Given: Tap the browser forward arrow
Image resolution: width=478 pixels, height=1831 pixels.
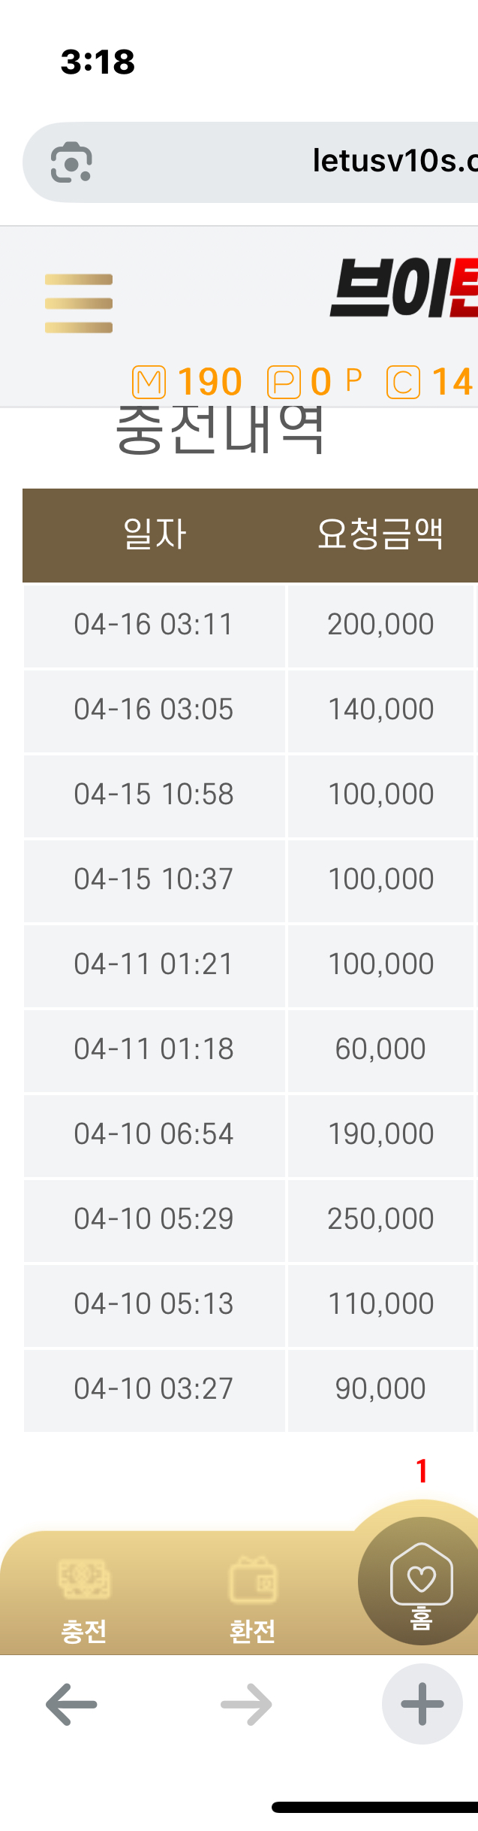Looking at the screenshot, I should (246, 1705).
